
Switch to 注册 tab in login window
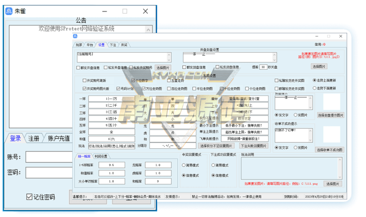34,138
